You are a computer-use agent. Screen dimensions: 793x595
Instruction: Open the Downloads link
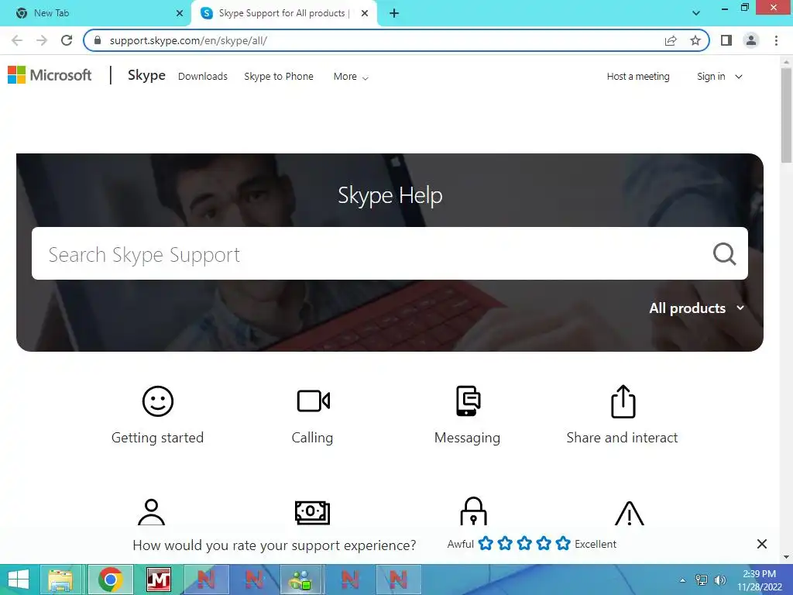pyautogui.click(x=203, y=77)
